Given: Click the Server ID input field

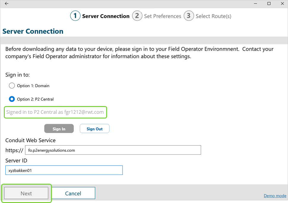Looking at the screenshot, I should click(64, 170).
